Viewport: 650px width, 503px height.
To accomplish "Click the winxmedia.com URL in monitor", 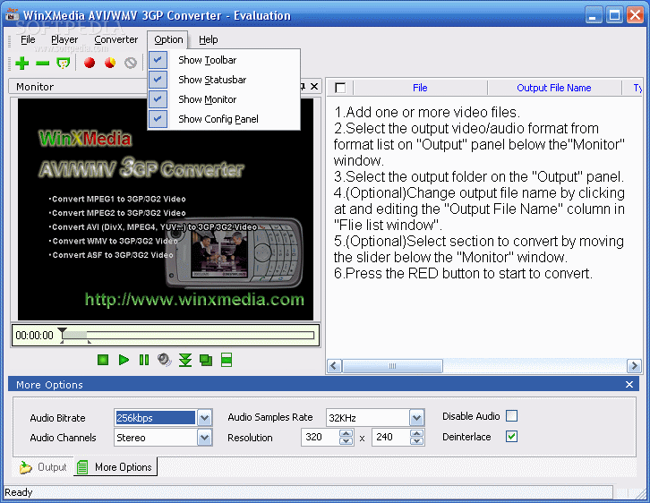I will 194,299.
